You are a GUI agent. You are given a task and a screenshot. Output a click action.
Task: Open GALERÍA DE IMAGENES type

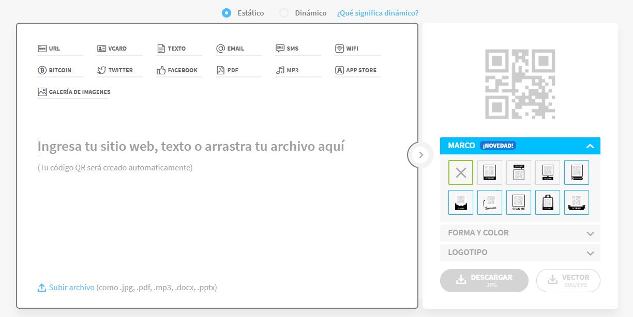click(74, 92)
